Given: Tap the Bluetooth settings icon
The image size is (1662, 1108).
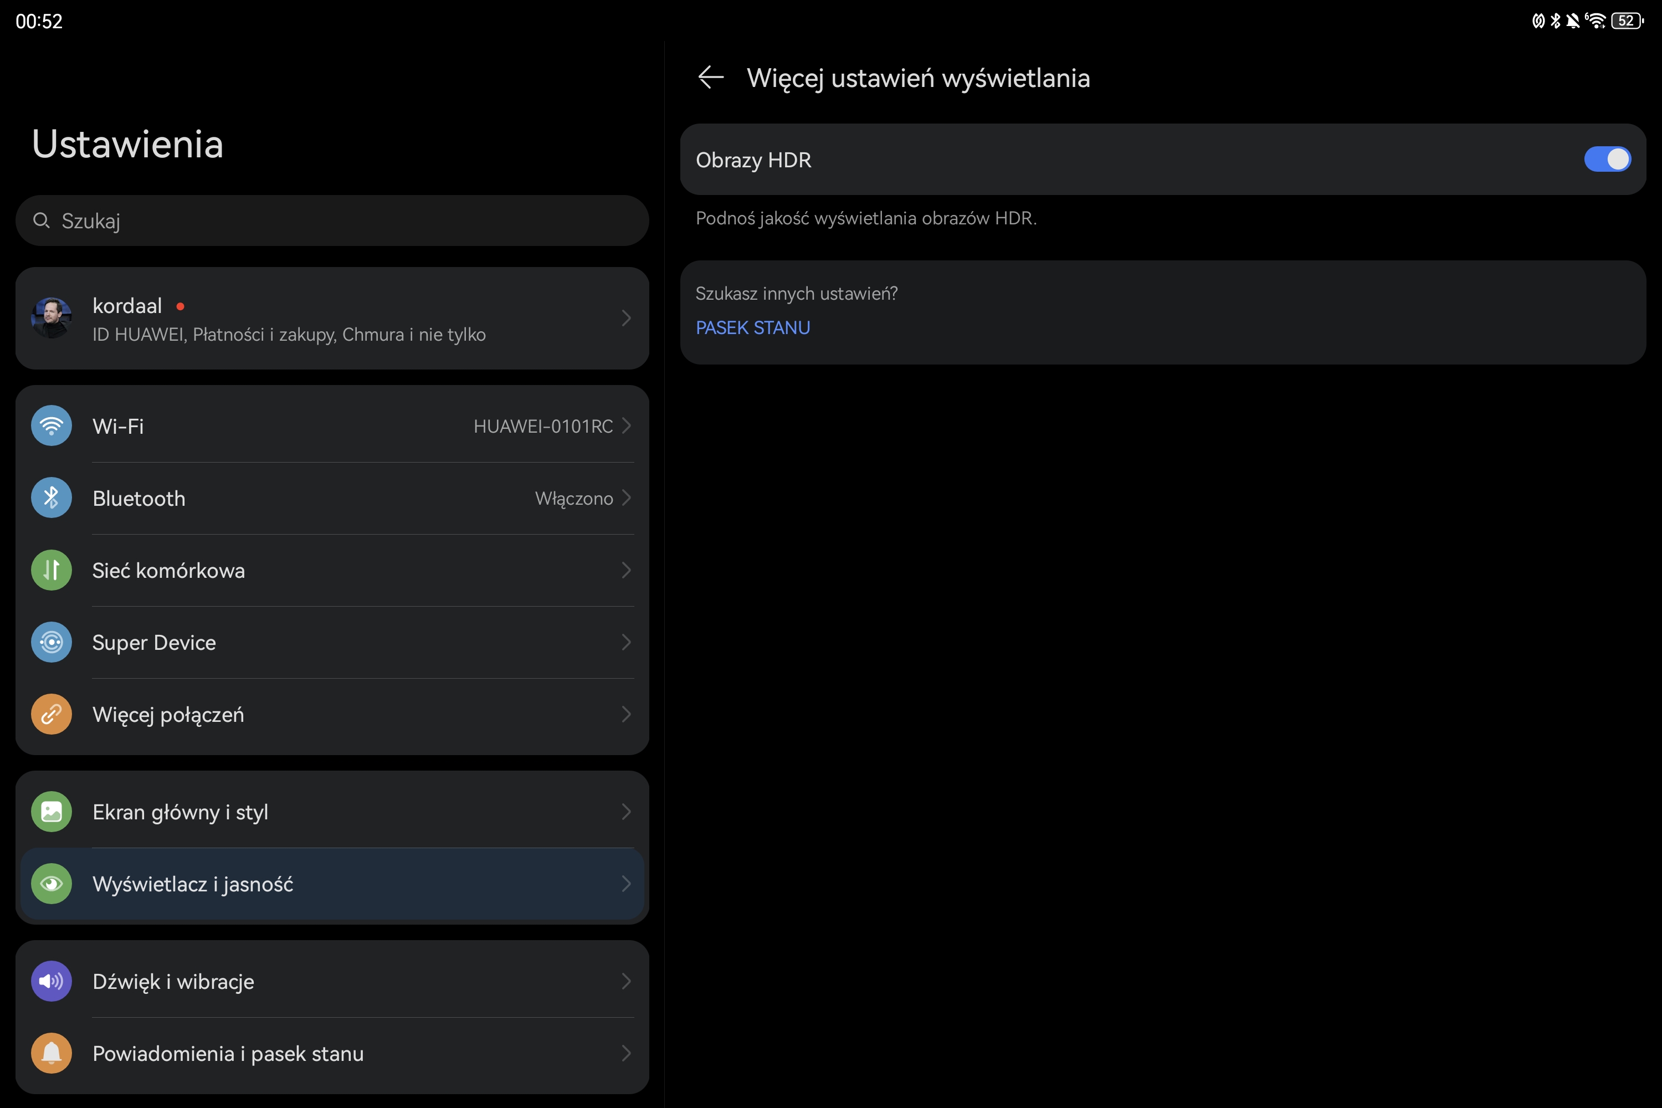Looking at the screenshot, I should 52,497.
